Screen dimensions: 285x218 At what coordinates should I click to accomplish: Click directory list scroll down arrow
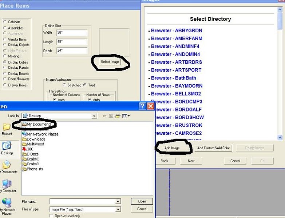click(x=280, y=138)
